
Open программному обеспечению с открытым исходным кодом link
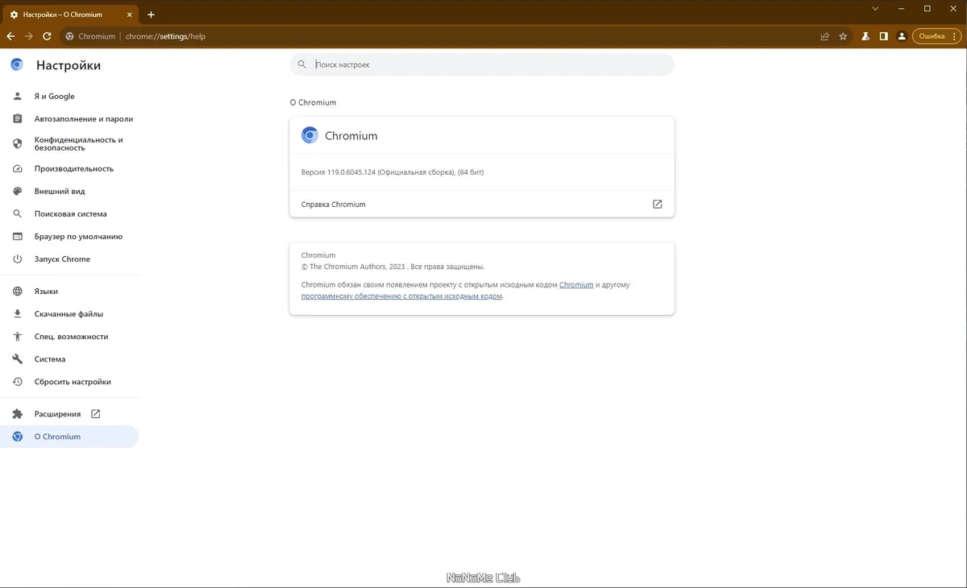tap(401, 296)
